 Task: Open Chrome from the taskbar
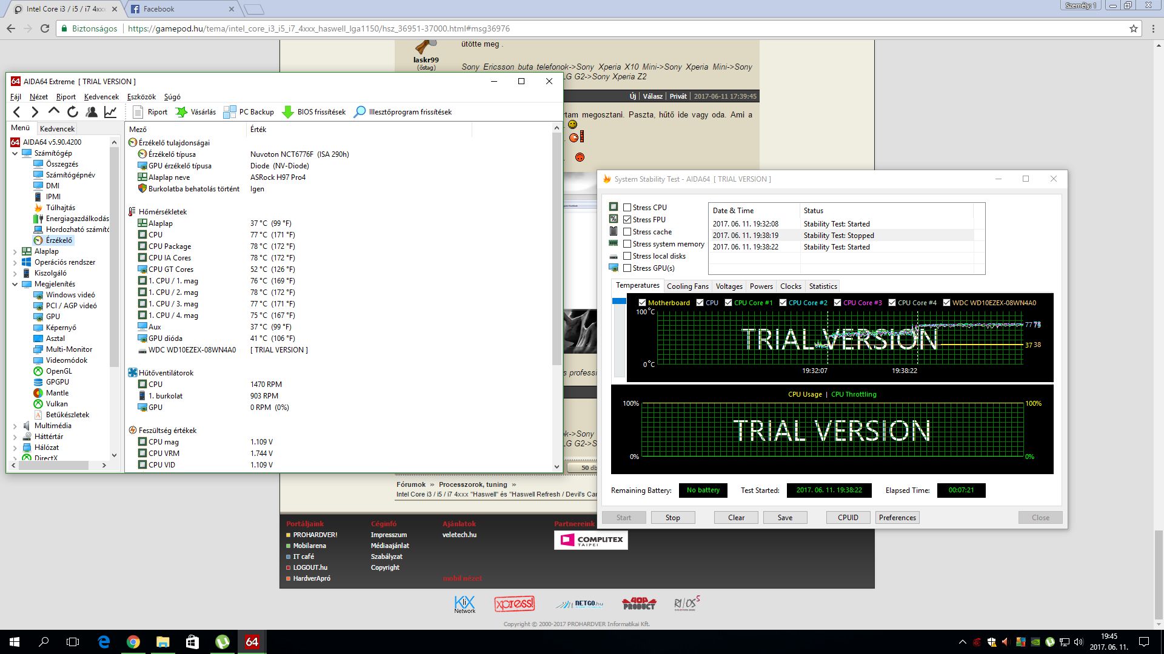[133, 642]
